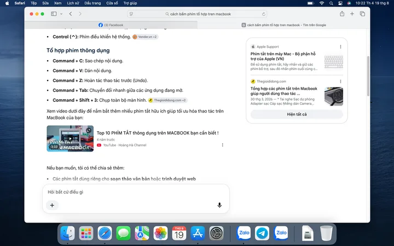Viewport: 394px width, 246px height.
Task: Open Maps from the Dock
Action: (142, 233)
